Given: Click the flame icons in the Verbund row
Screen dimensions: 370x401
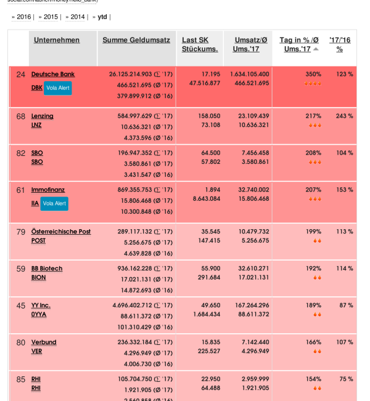Looking at the screenshot, I should click(317, 352).
